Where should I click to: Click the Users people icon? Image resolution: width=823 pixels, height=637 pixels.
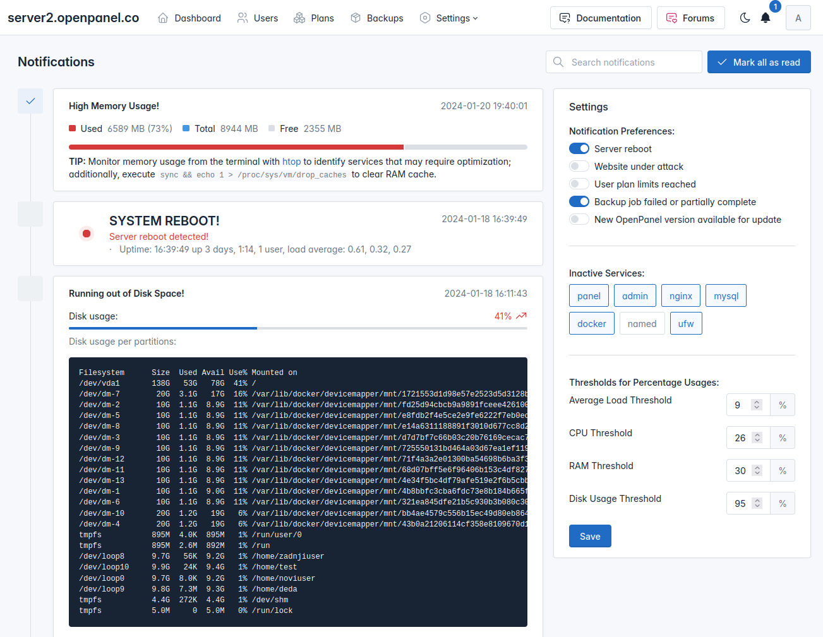243,18
